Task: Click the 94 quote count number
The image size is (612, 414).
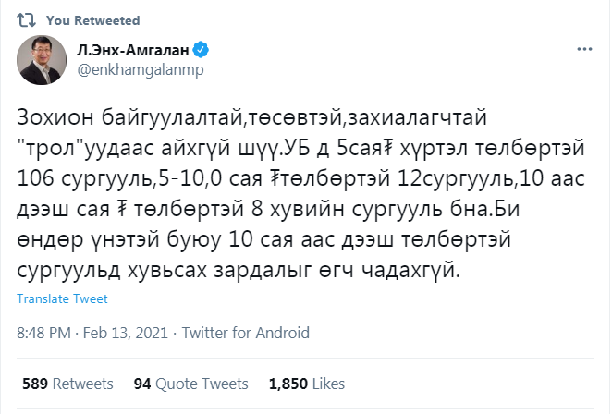Action: (x=142, y=384)
